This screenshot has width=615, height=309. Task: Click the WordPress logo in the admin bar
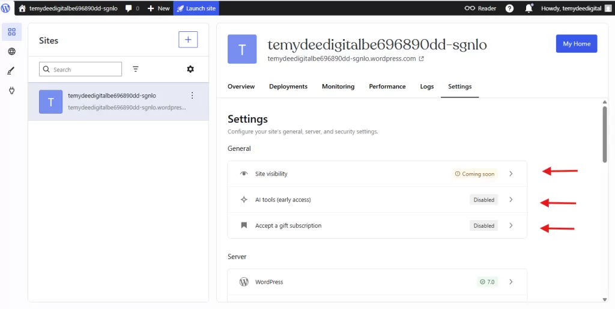click(x=5, y=8)
